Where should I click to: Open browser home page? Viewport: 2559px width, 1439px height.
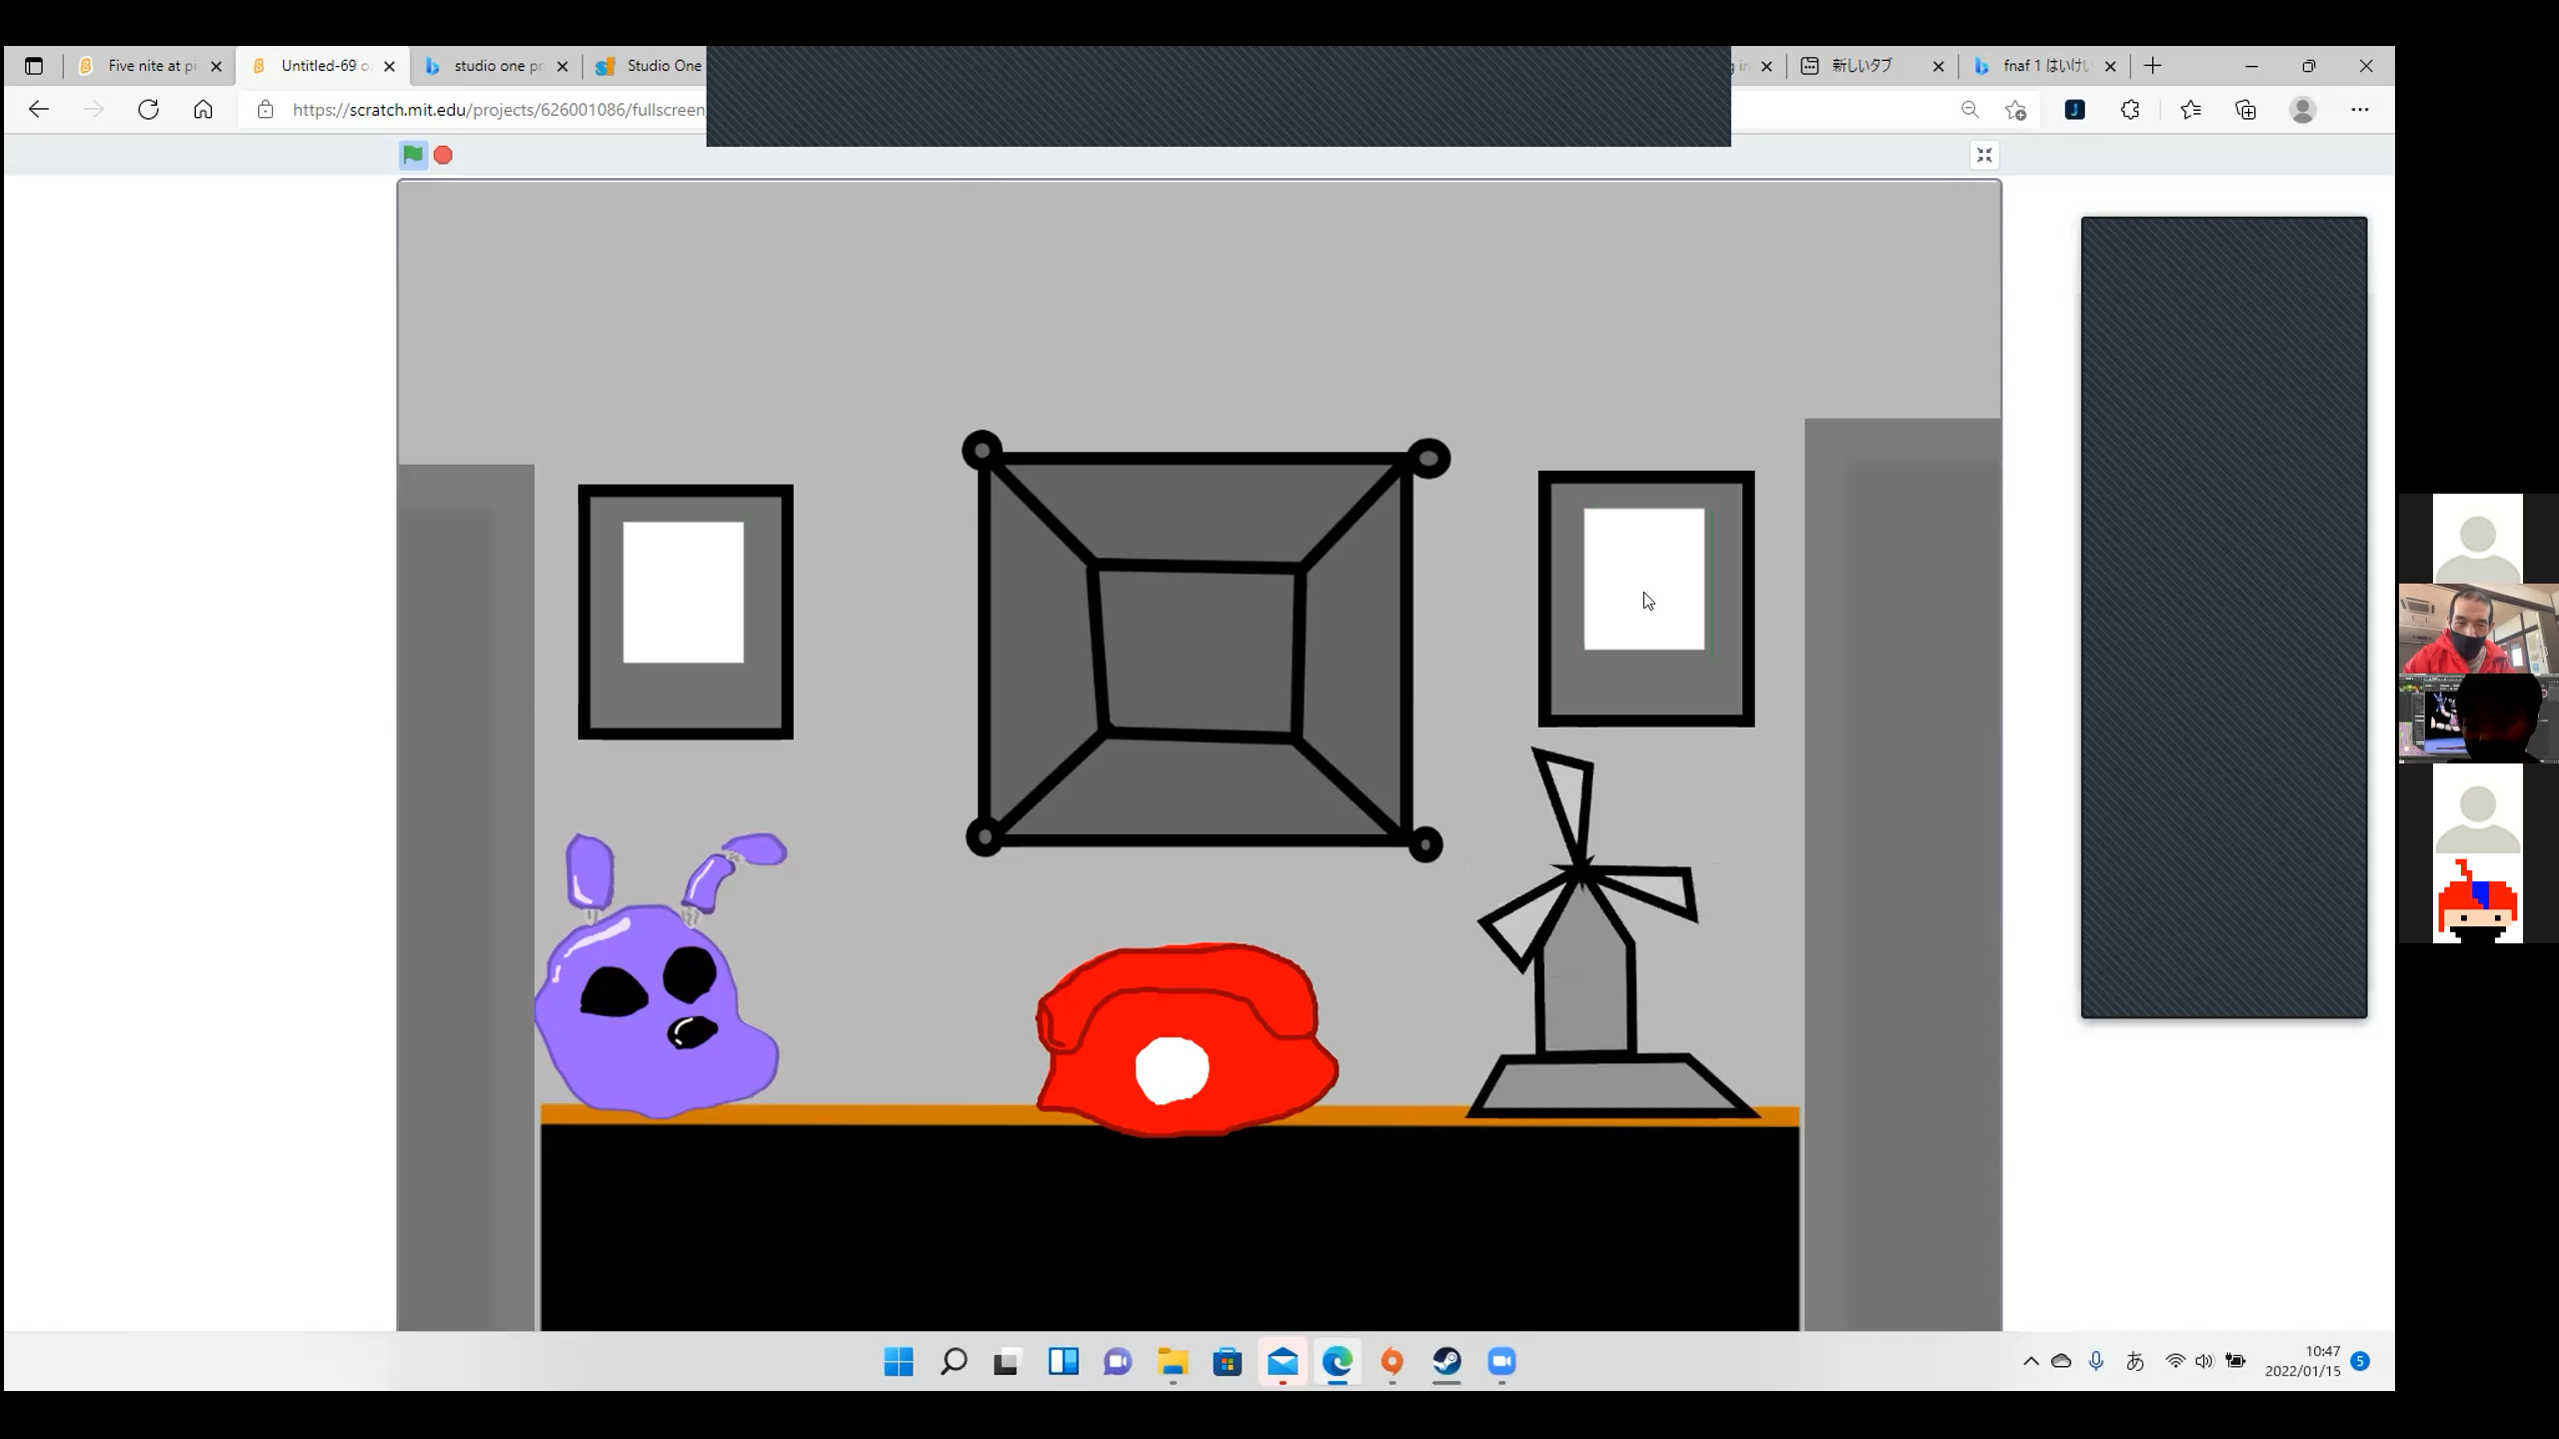pos(203,110)
